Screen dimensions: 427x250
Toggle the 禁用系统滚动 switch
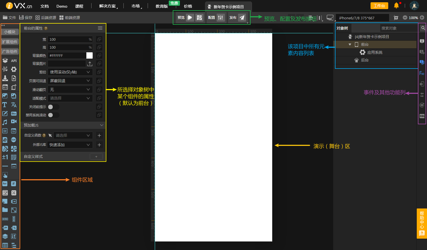(x=53, y=115)
